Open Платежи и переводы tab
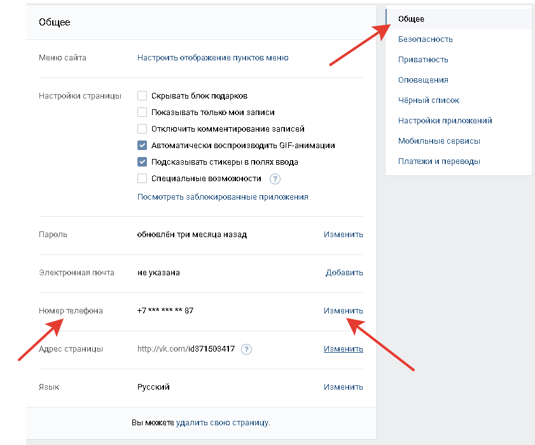This screenshot has height=445, width=535. coord(439,161)
